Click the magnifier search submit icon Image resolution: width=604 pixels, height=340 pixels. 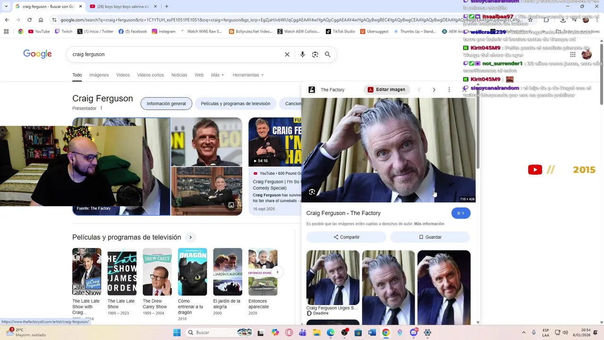coord(327,54)
